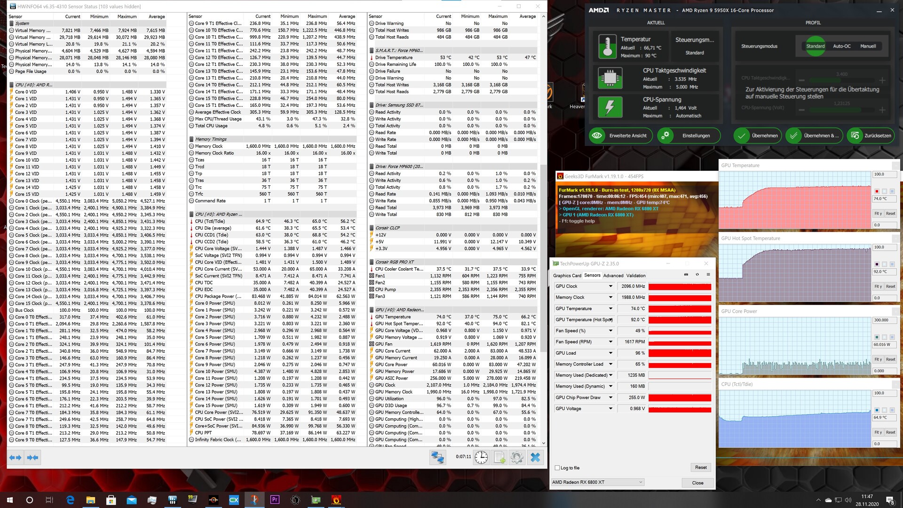The height and width of the screenshot is (508, 903).
Task: Click the HWiNFO reset clock icon
Action: 481,457
